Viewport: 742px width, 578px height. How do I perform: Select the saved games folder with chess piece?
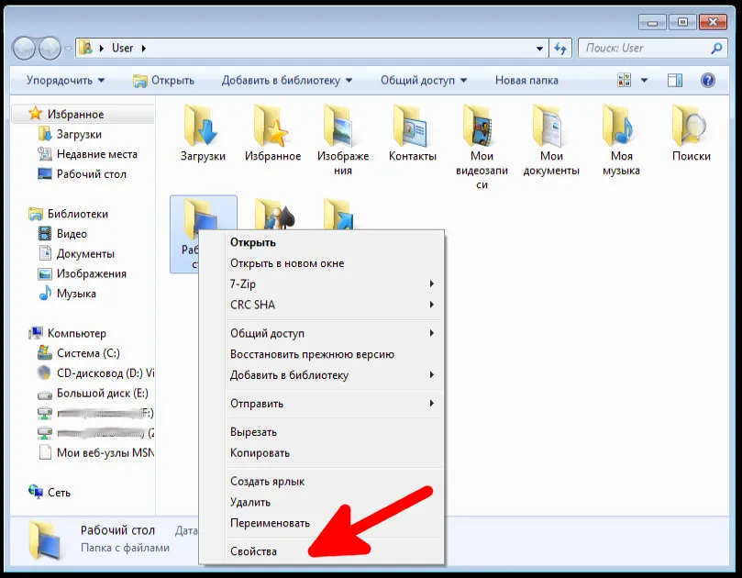tap(274, 214)
